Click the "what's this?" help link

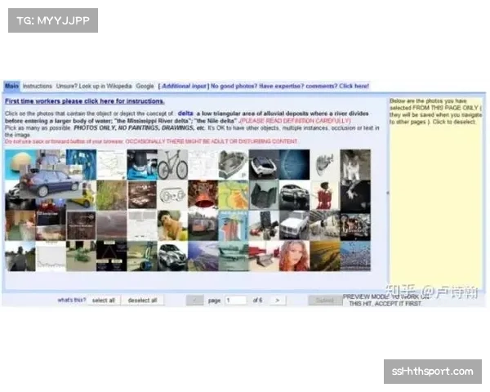(70, 300)
